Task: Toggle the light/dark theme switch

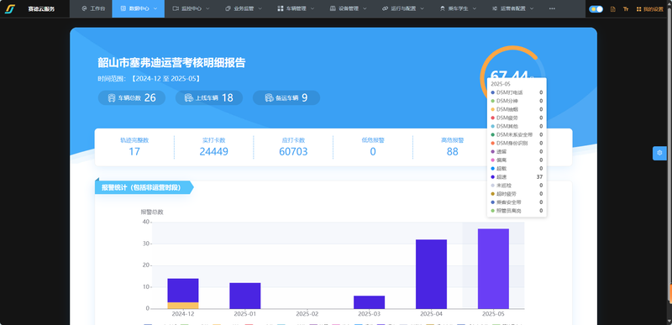Action: [596, 9]
